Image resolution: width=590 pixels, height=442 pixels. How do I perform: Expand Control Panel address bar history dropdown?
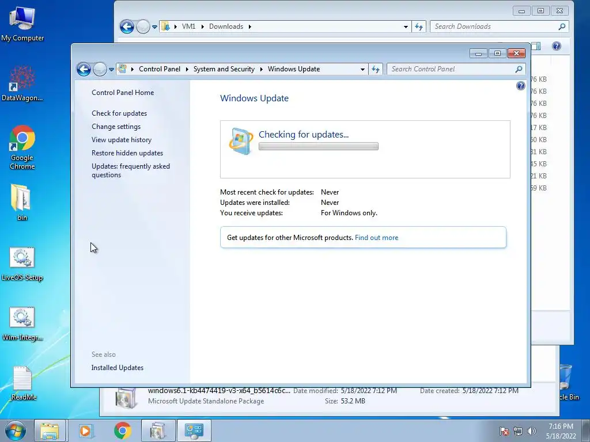[x=362, y=69]
